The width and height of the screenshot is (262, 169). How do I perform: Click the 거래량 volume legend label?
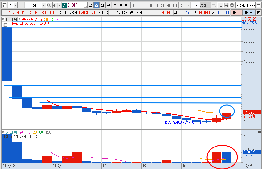(x=12, y=132)
